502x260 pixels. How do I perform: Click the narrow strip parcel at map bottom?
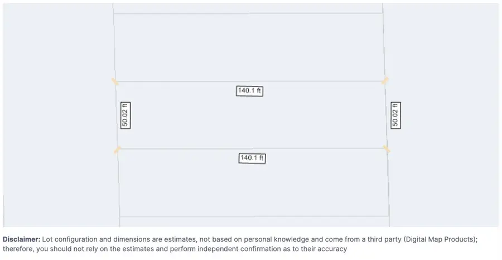pyautogui.click(x=254, y=222)
